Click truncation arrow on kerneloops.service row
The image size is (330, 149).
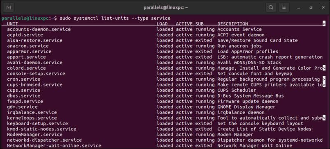tap(324, 118)
